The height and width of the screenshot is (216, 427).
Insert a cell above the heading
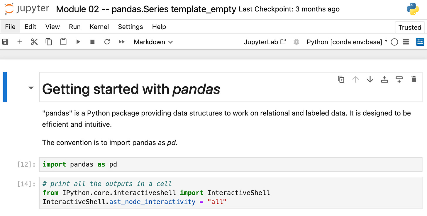click(x=384, y=79)
